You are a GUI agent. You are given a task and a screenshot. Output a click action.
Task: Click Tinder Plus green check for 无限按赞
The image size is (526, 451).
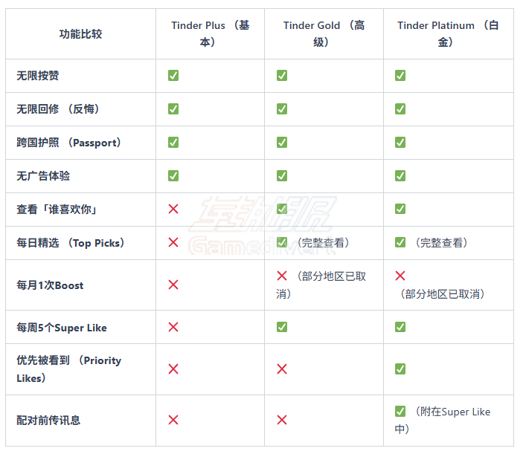173,76
